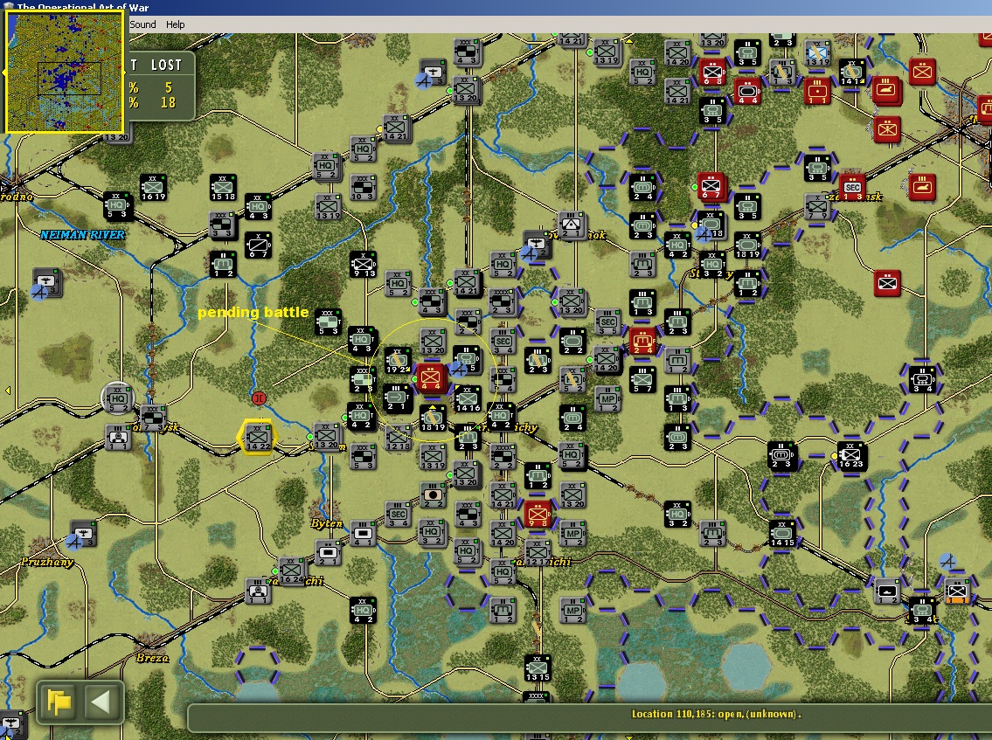Image resolution: width=992 pixels, height=740 pixels.
Task: Select the gray brigade 7 9 beside the red SEC unit
Action: [x=817, y=207]
